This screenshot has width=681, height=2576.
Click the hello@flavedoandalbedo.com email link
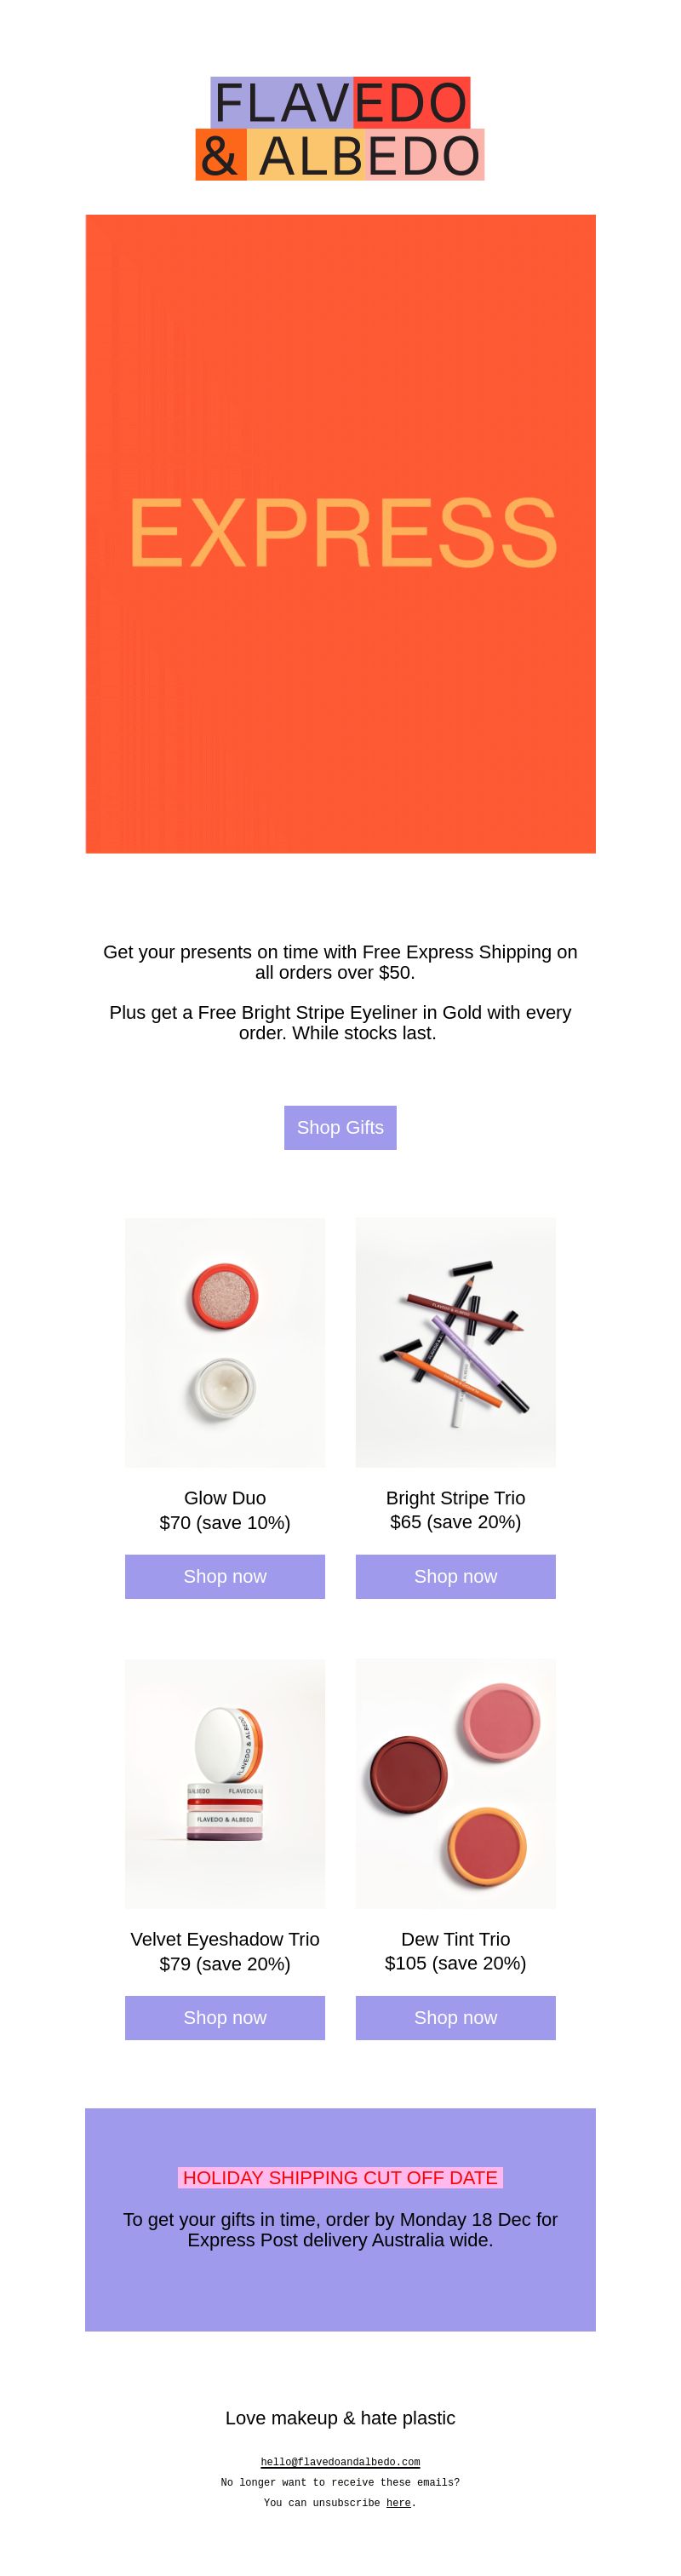tap(340, 2461)
